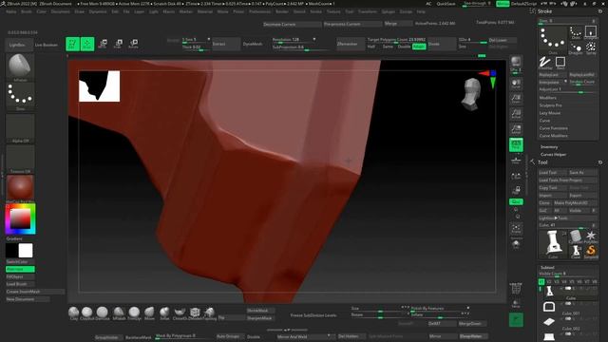Expand Lazy Mouse section in Stroke palette

549,113
